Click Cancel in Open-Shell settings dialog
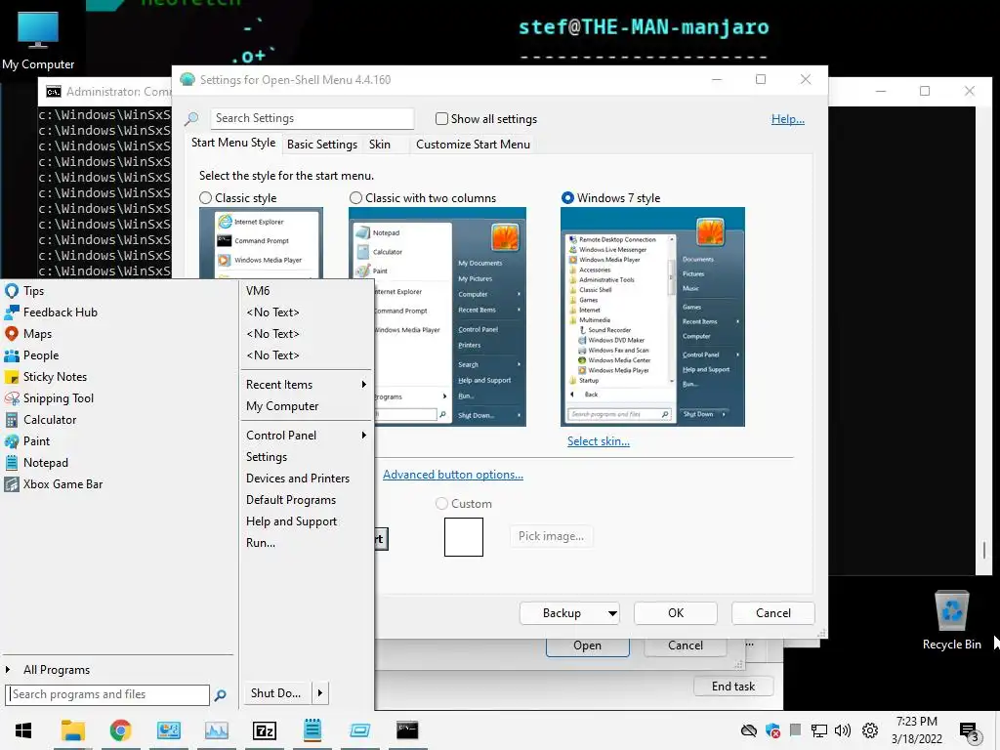 [x=773, y=613]
